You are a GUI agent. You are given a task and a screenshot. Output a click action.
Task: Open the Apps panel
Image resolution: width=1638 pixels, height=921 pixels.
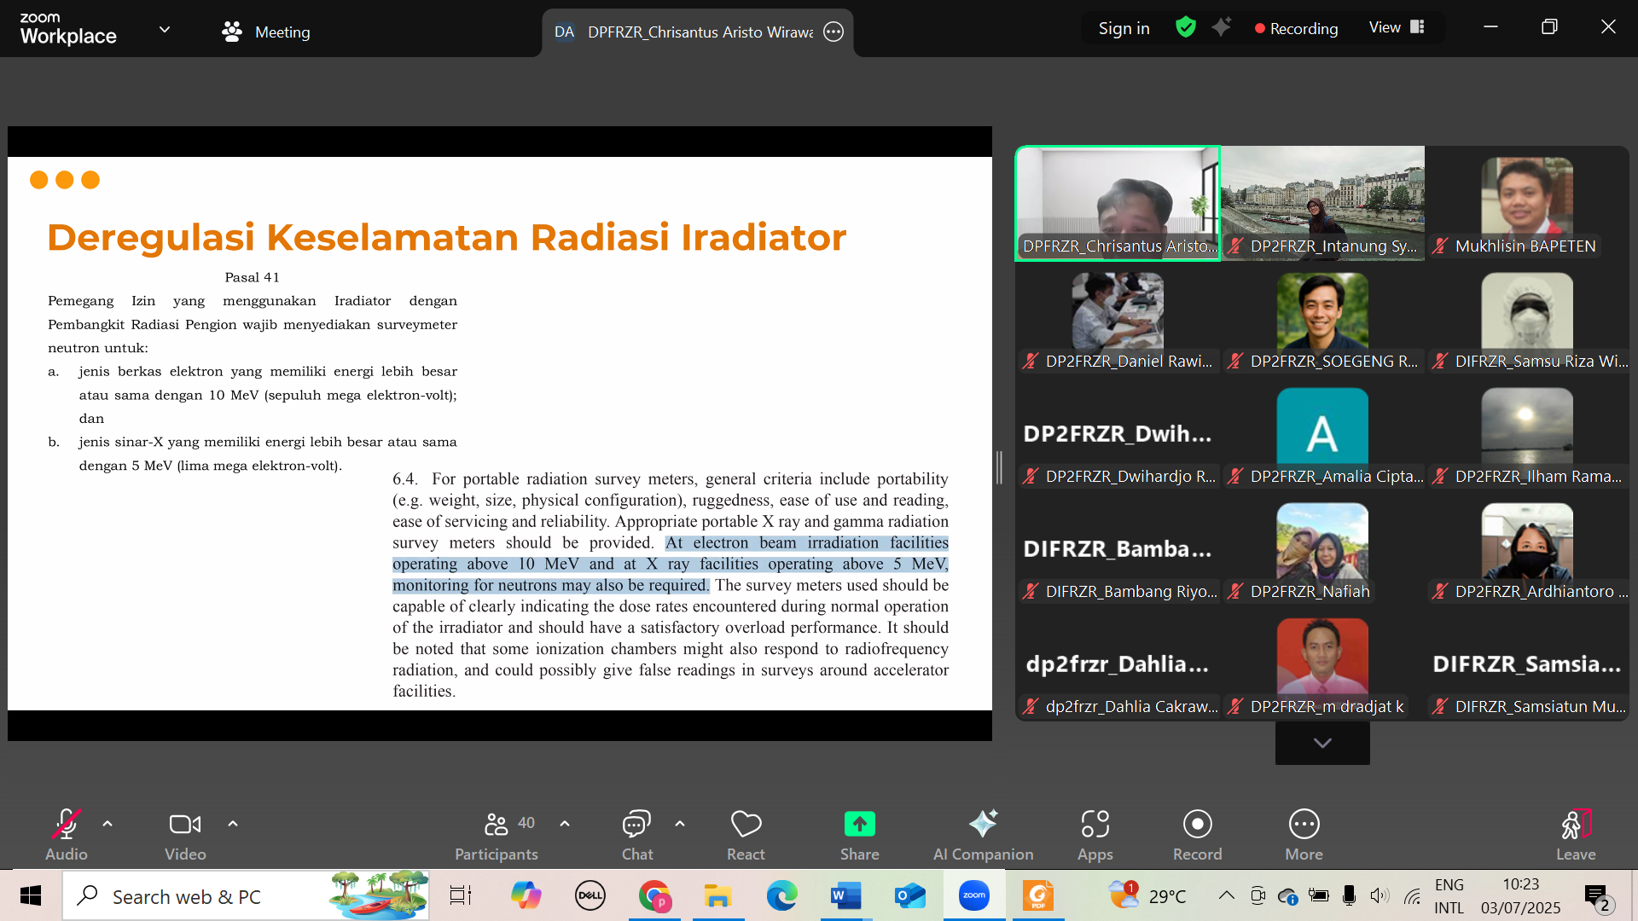coord(1095,835)
